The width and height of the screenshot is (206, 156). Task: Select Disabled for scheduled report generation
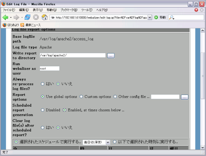[42, 110]
